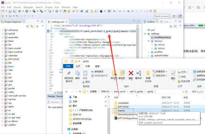Click the Debug bug icon in toolbar

coord(20,11)
